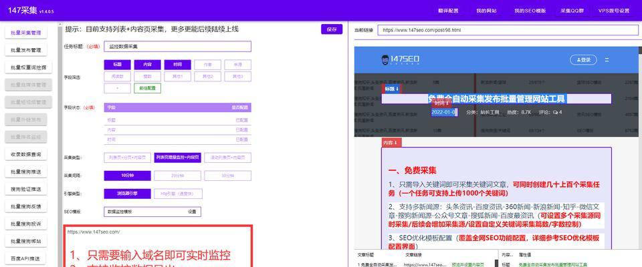Click the 登录 login button in preview
Screen dimensions: 642x267
(583, 59)
